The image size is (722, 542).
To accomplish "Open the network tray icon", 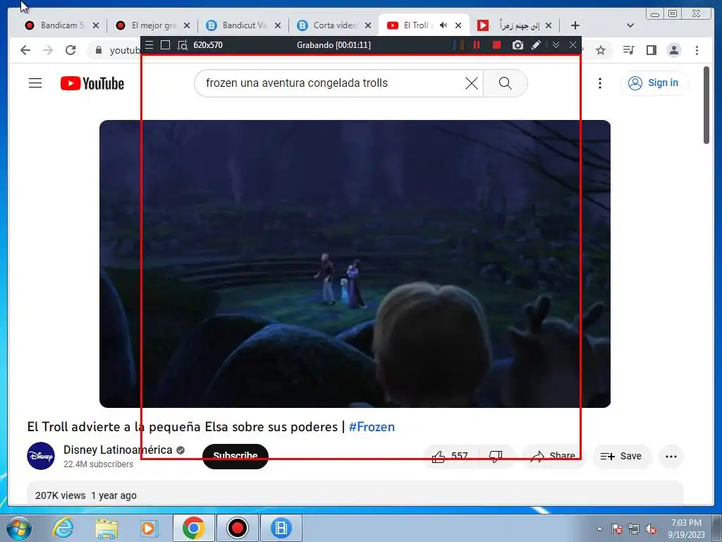I will (634, 529).
